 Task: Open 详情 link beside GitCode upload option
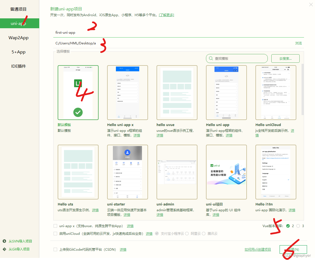click(123, 250)
